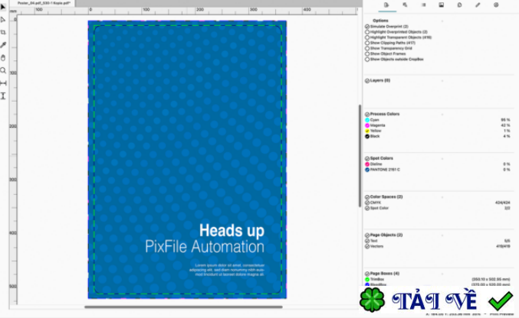Turn on Show Object Frames

[367, 54]
